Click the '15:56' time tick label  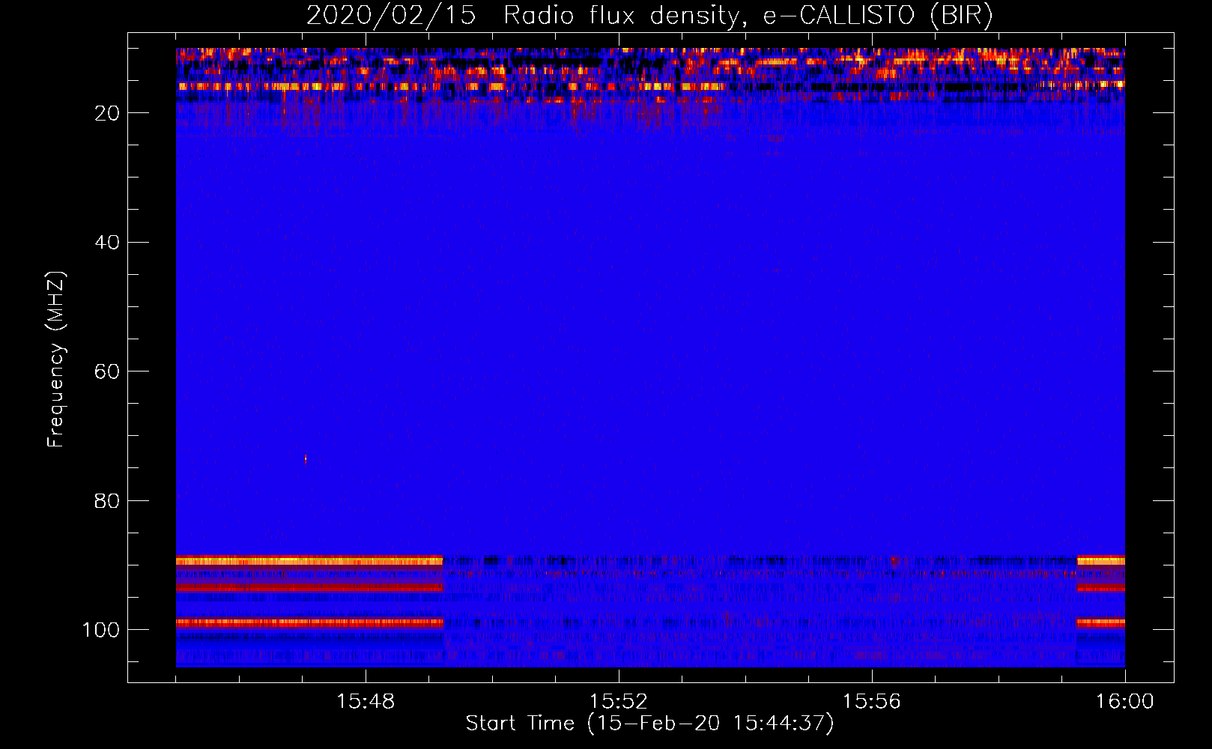pyautogui.click(x=872, y=702)
